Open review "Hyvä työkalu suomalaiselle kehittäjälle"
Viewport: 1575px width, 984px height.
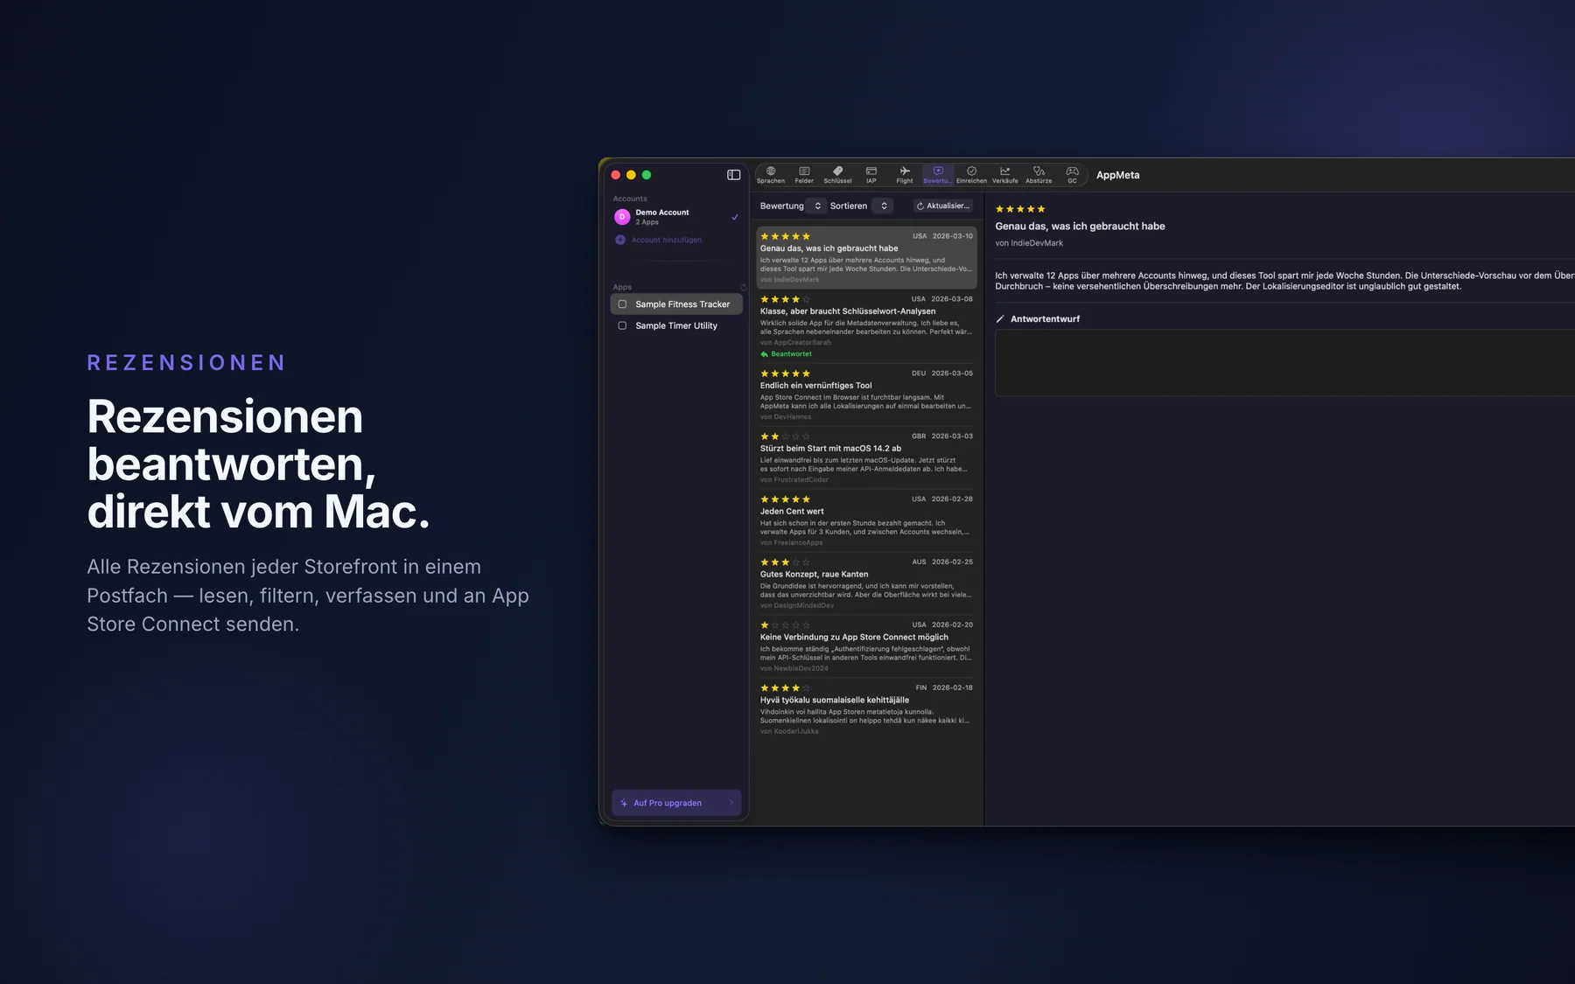(866, 710)
